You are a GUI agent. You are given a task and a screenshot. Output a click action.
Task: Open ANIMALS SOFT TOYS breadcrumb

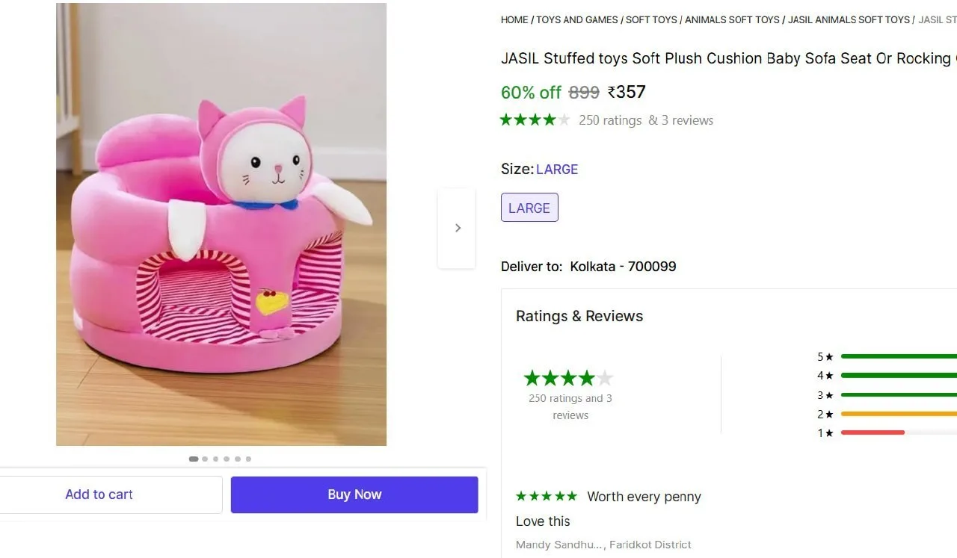pos(732,20)
